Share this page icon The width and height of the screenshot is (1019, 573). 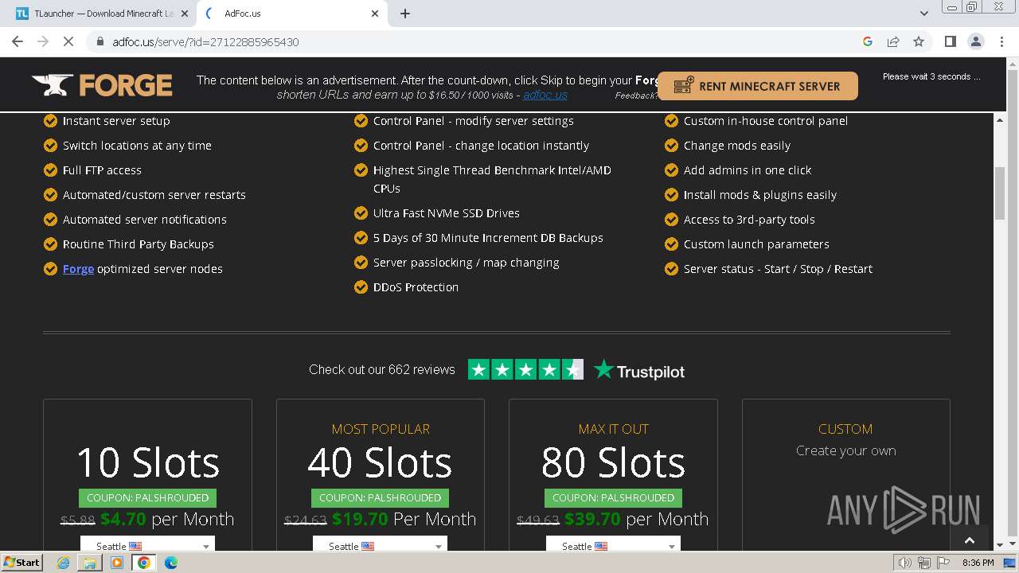[x=893, y=41]
